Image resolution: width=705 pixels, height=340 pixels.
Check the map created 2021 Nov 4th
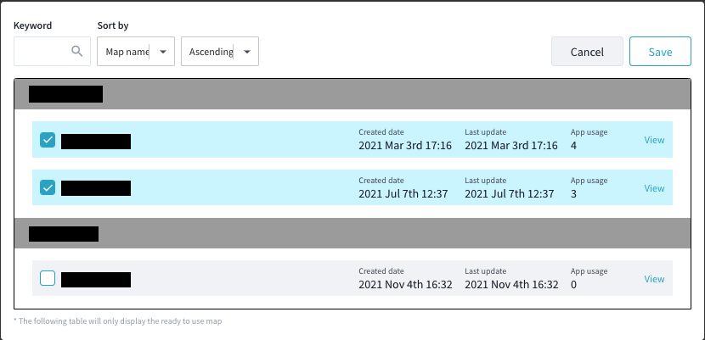click(x=48, y=278)
